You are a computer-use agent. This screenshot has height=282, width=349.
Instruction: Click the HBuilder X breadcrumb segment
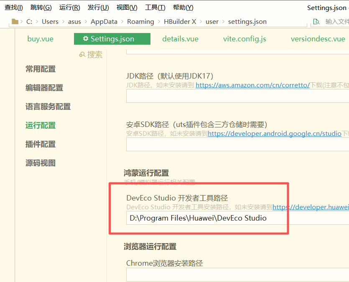(180, 22)
